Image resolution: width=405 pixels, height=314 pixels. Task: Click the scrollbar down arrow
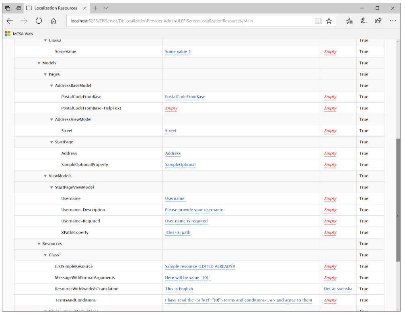(398, 309)
